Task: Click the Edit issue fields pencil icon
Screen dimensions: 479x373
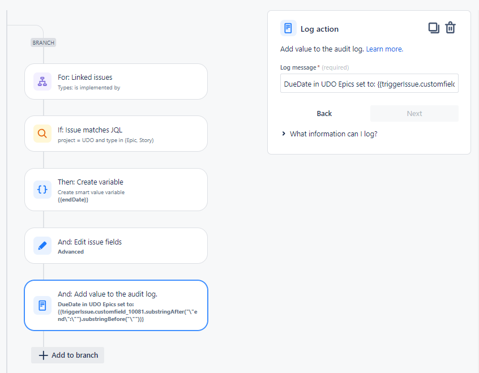Action: [x=42, y=246]
